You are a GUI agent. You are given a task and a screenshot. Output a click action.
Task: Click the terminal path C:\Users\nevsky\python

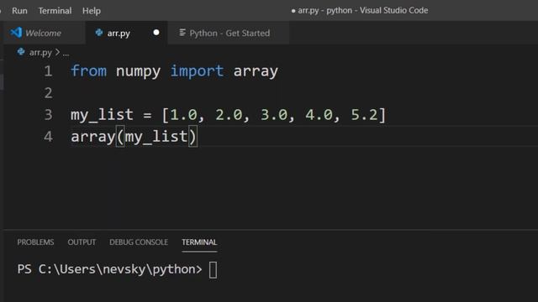pos(117,269)
